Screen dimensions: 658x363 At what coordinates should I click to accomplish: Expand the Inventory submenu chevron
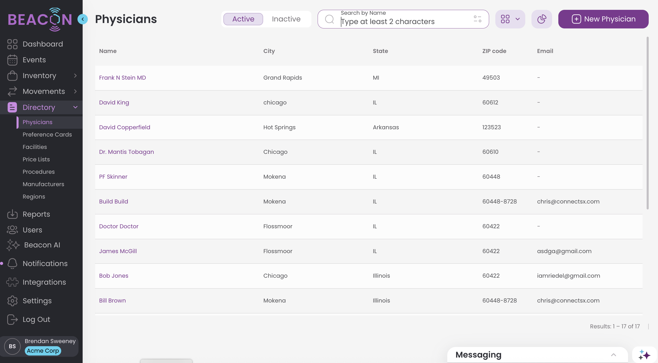pos(75,76)
